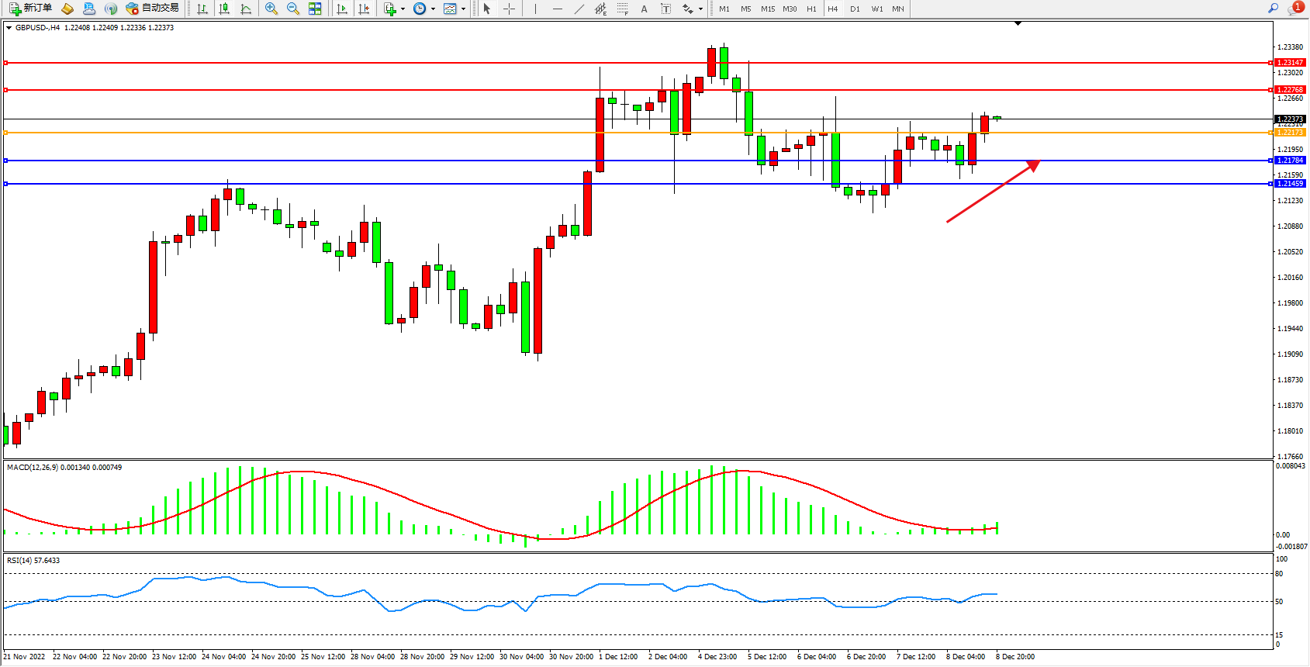Select the trendline drawing tool
Image resolution: width=1310 pixels, height=667 pixels.
pos(579,9)
